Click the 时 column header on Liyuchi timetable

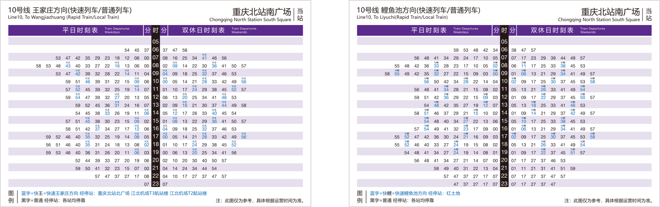point(504,30)
